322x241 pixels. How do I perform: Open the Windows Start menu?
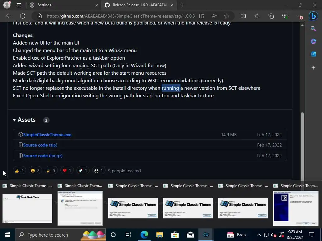pyautogui.click(x=8, y=235)
